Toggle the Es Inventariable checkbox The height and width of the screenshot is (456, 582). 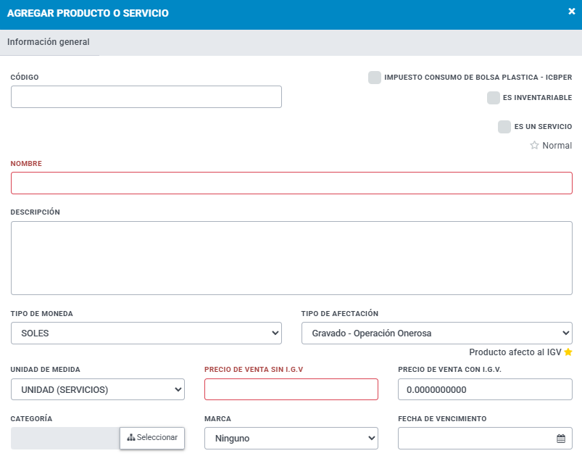(494, 98)
